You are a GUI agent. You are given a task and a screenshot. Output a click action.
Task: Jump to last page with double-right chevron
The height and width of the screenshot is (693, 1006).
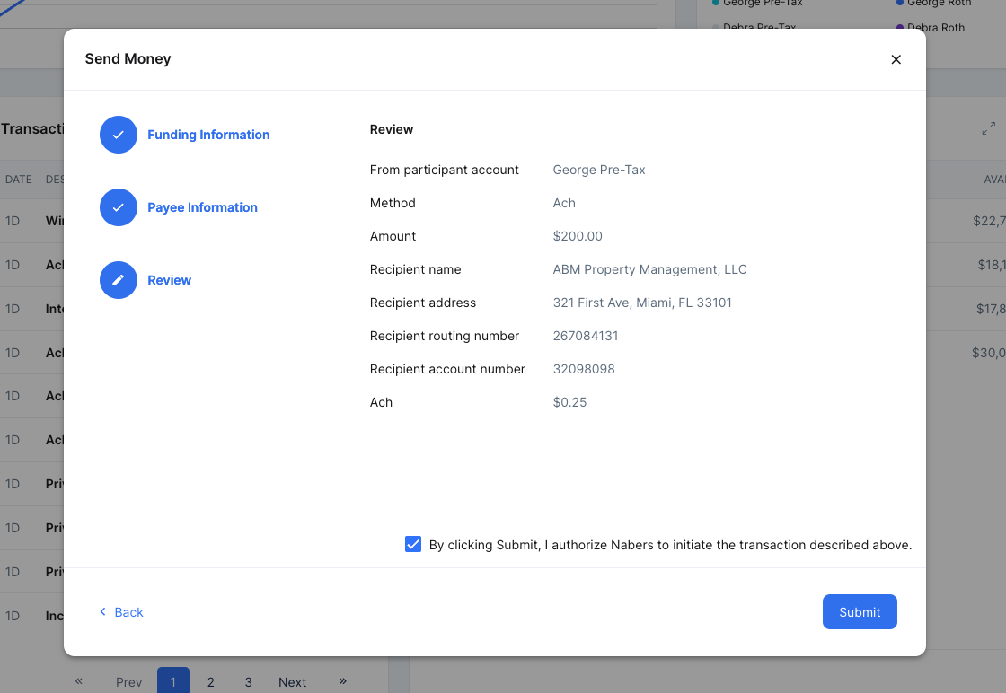pos(343,681)
